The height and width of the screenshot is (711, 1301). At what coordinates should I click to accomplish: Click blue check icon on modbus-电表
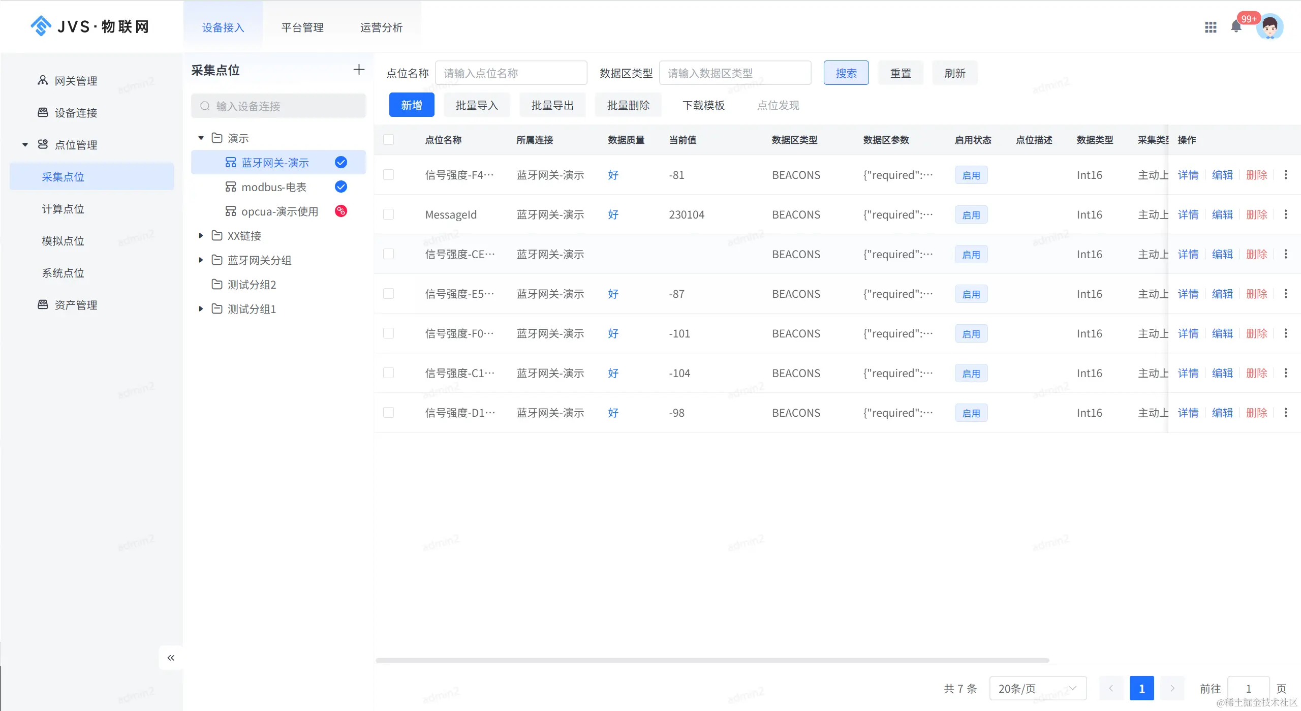pyautogui.click(x=341, y=187)
